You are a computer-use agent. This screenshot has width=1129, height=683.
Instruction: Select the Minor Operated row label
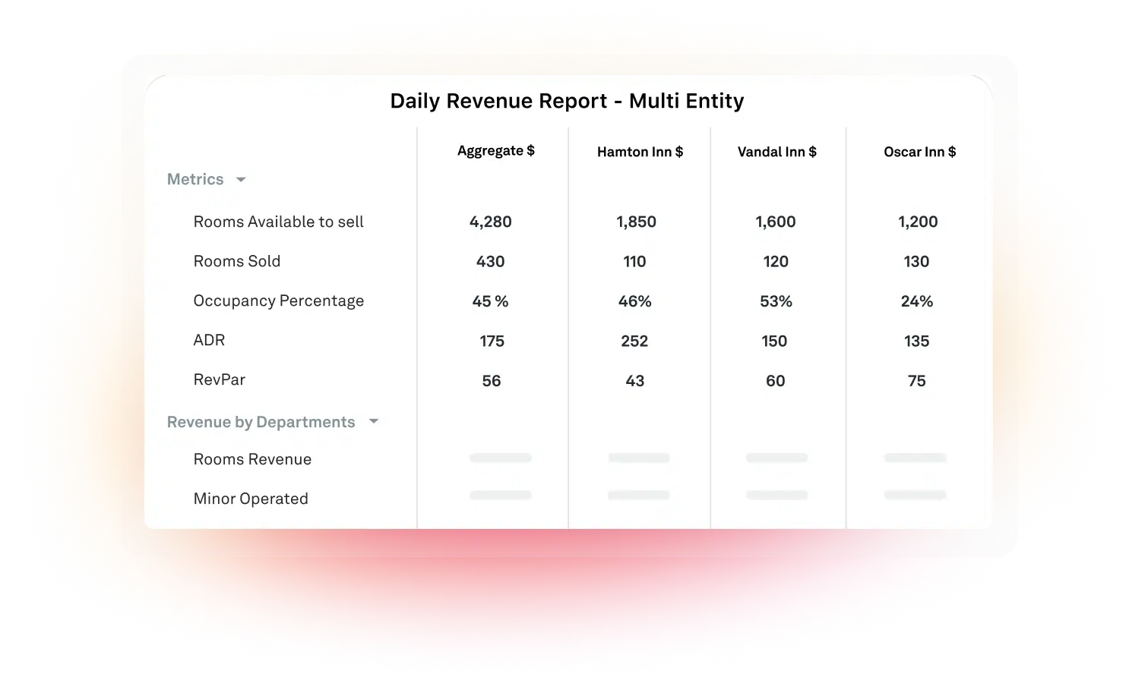(250, 499)
